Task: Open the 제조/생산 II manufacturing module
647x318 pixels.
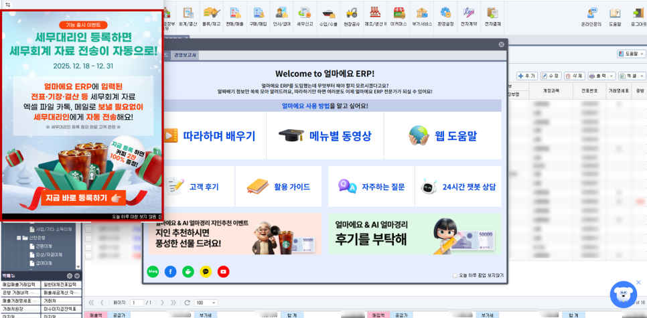Action: coord(376,17)
